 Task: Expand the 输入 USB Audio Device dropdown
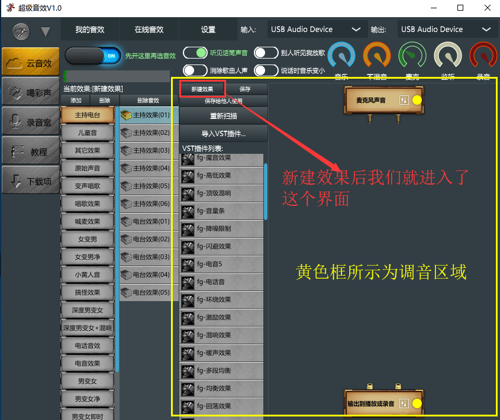(x=317, y=30)
